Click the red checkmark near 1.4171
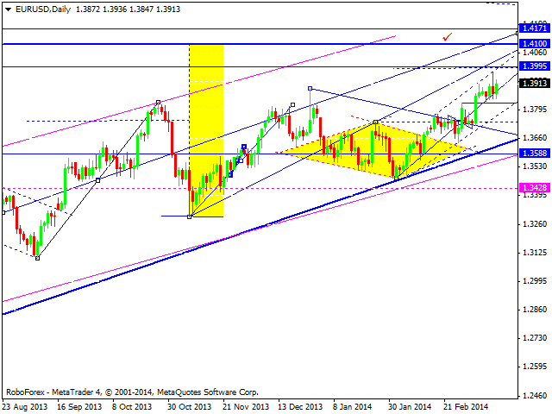 [446, 37]
